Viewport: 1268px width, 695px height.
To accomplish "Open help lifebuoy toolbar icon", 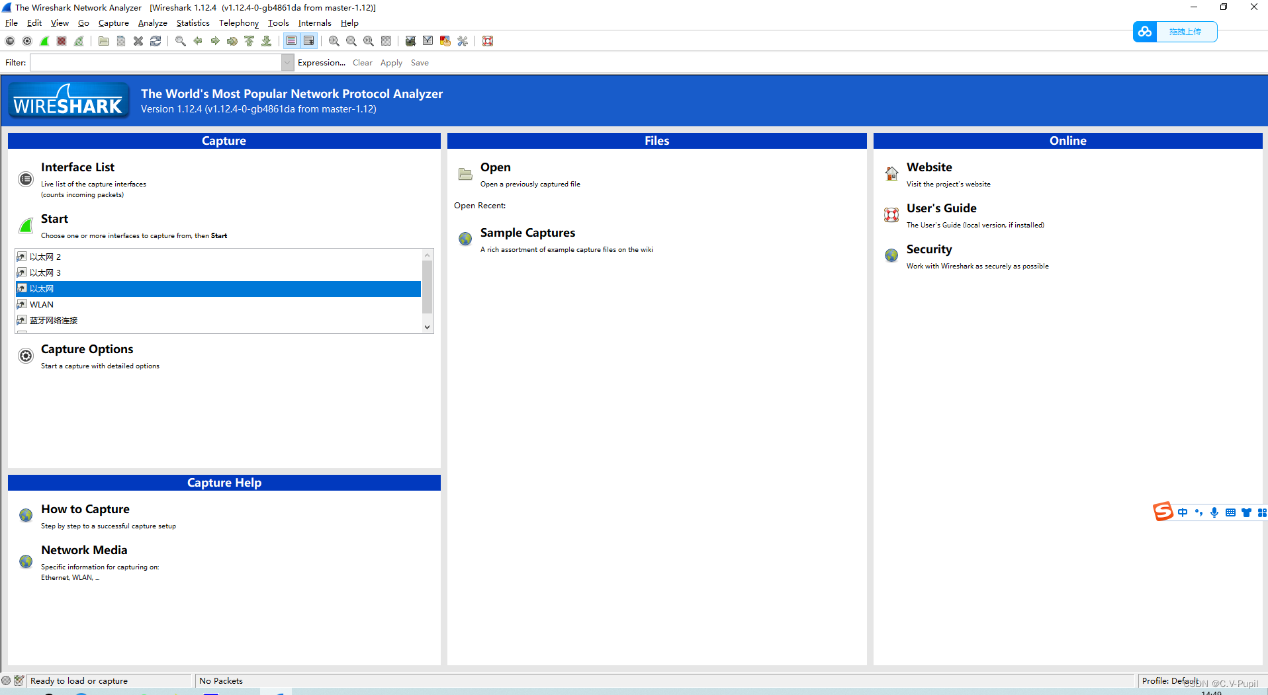I will click(488, 41).
